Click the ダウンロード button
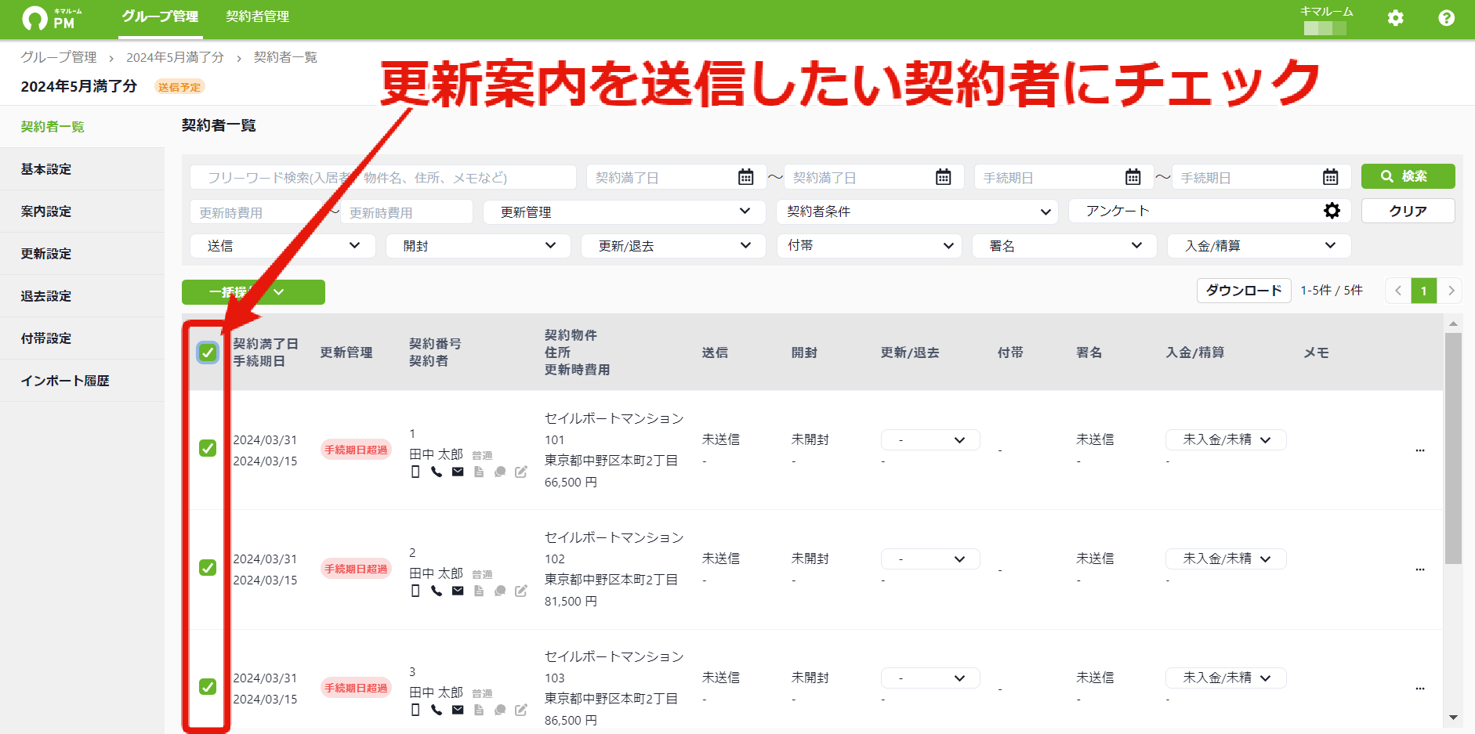1475x734 pixels. tap(1244, 291)
